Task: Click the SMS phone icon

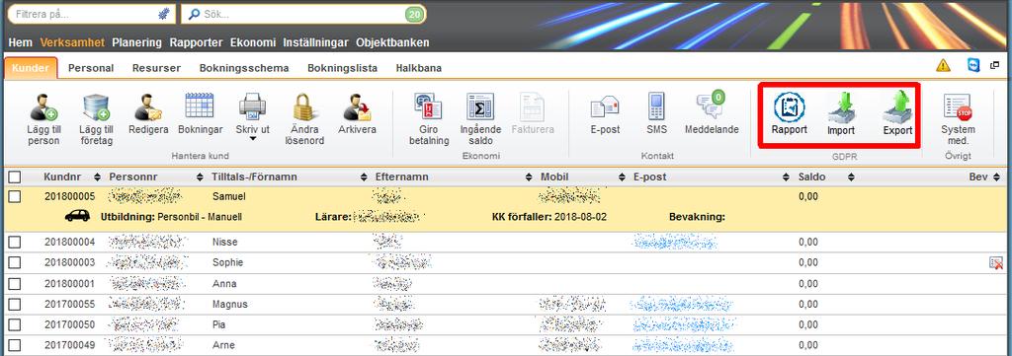Action: click(657, 107)
